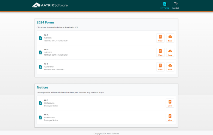Save the W-2 form dated 1/9/2025
This screenshot has height=135, width=213.
170,38
